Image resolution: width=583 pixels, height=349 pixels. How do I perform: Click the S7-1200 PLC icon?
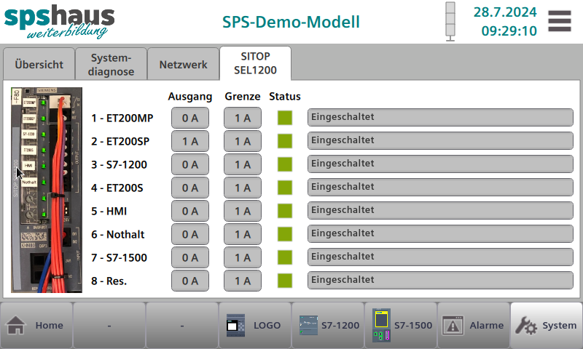click(308, 325)
